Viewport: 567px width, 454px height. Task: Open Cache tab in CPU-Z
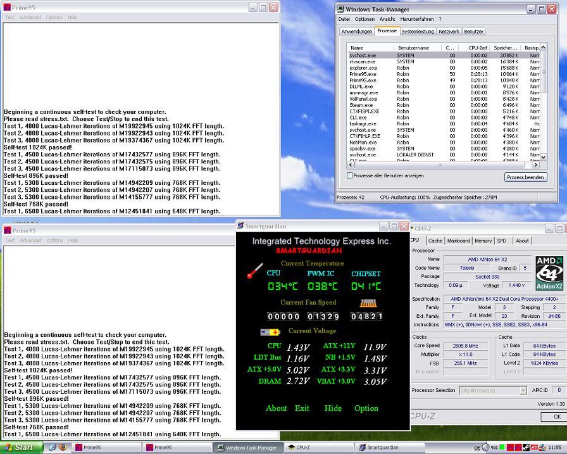[x=435, y=241]
